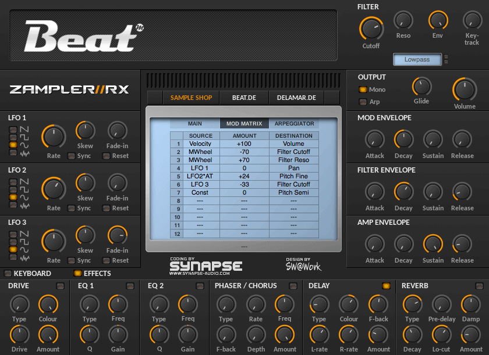Set source for empty mod row 8
The height and width of the screenshot is (355, 489).
[x=201, y=200]
